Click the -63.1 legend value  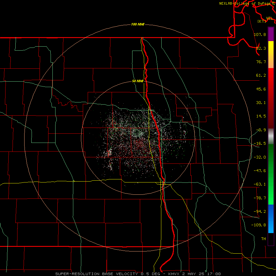click(260, 184)
